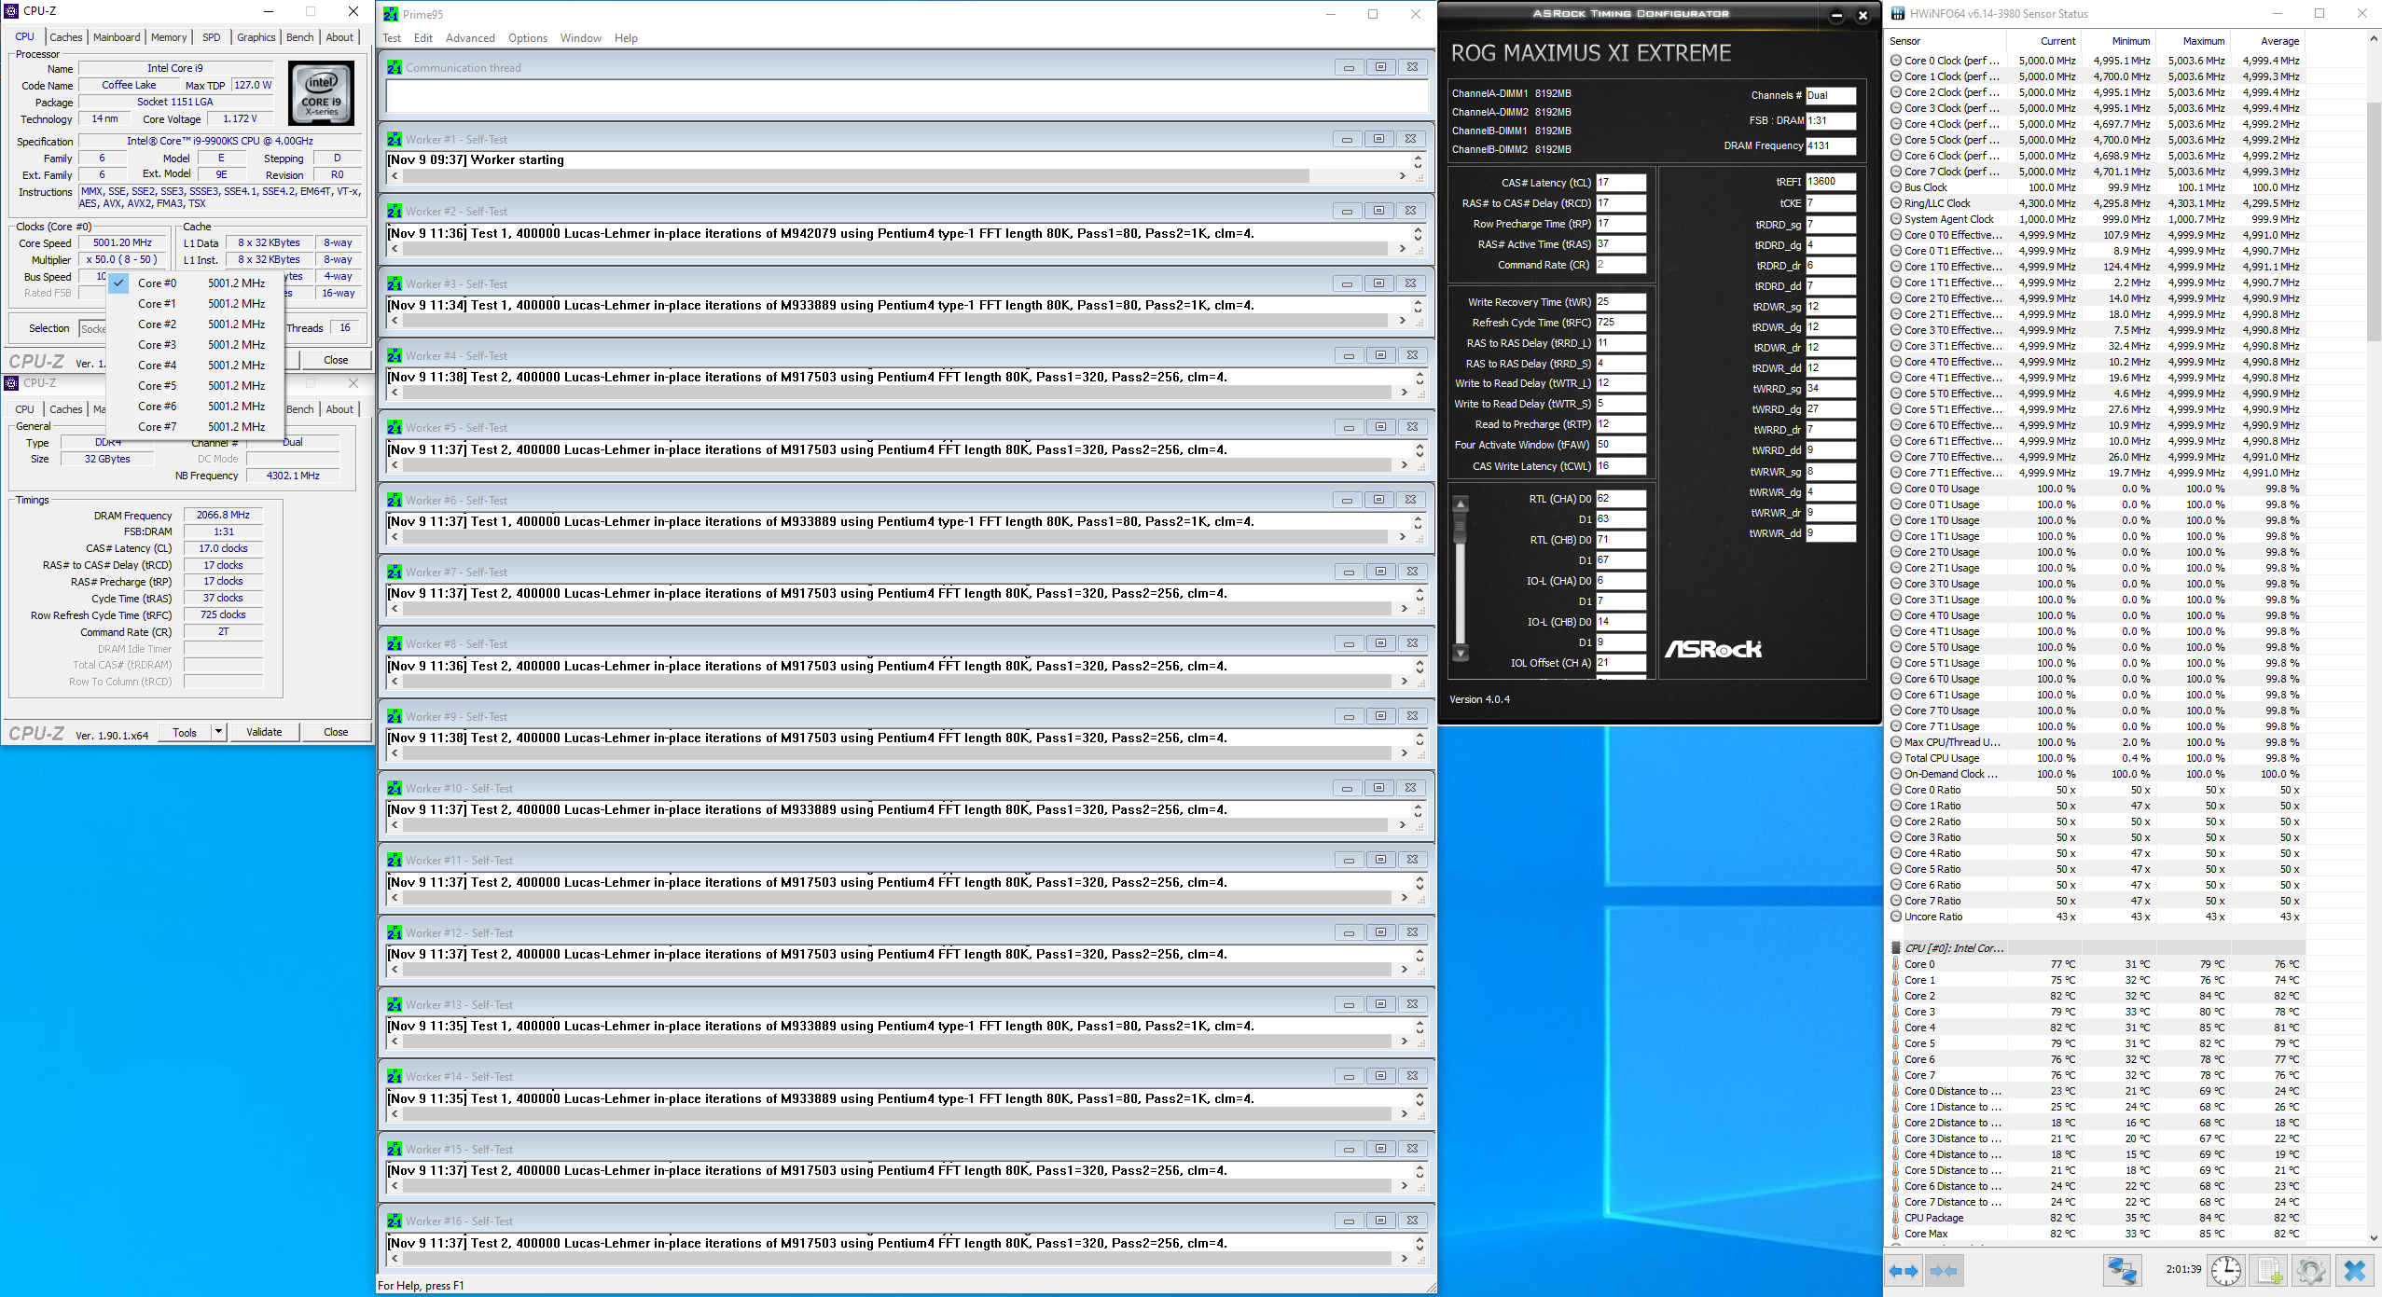The width and height of the screenshot is (2382, 1297).
Task: Click the HWiNFO64 icon in its titlebar
Action: (1896, 13)
